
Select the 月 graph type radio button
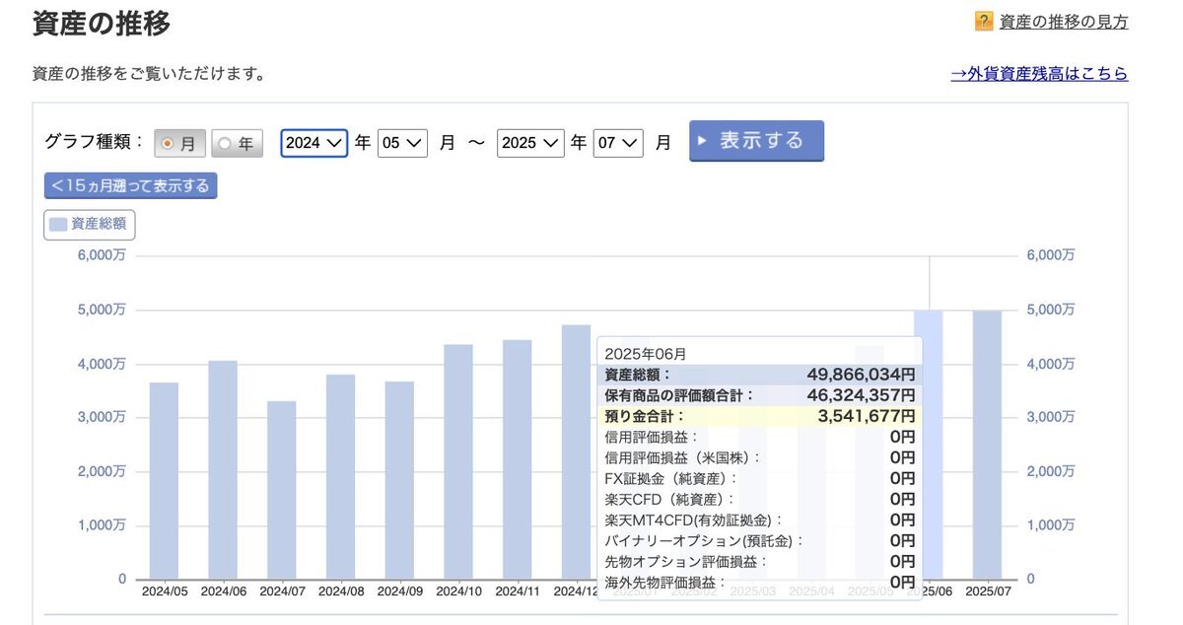(178, 143)
